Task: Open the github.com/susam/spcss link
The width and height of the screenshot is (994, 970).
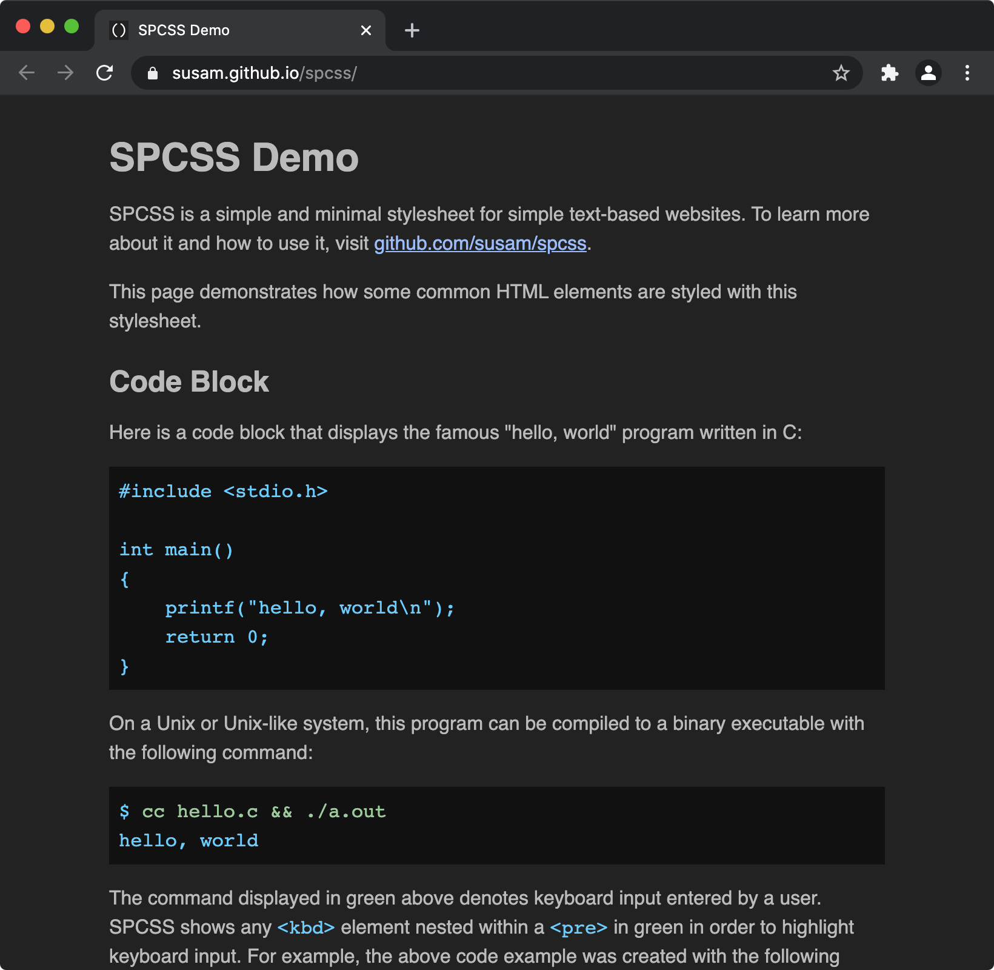Action: 479,243
